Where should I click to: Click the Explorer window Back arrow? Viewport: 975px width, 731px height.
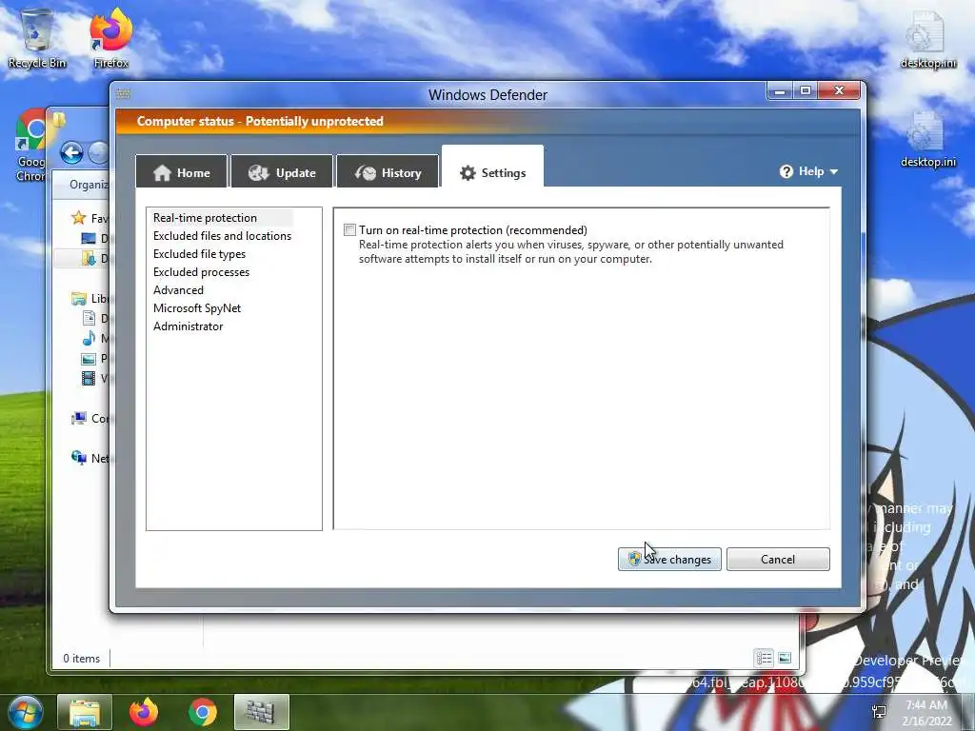pos(71,152)
